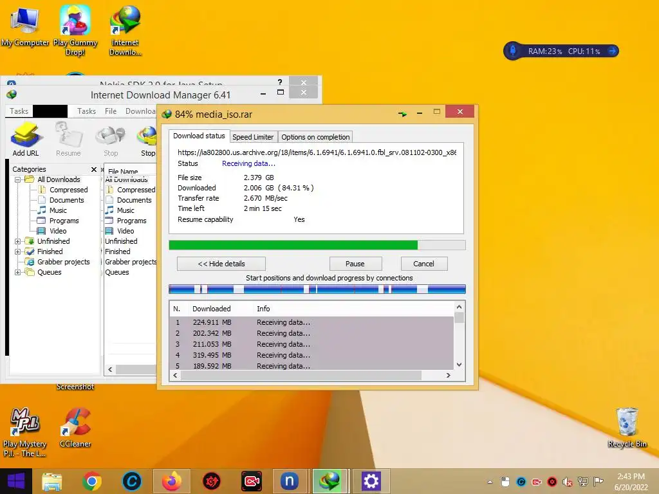Select Compressed category in Categories tree

(68, 190)
